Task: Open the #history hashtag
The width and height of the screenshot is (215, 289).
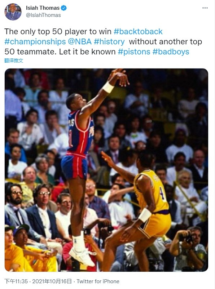Action: 109,41
